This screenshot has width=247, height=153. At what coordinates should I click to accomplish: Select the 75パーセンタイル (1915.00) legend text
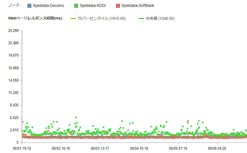click(102, 19)
